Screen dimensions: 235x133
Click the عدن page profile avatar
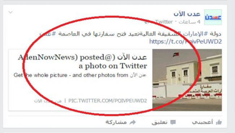click(x=213, y=17)
